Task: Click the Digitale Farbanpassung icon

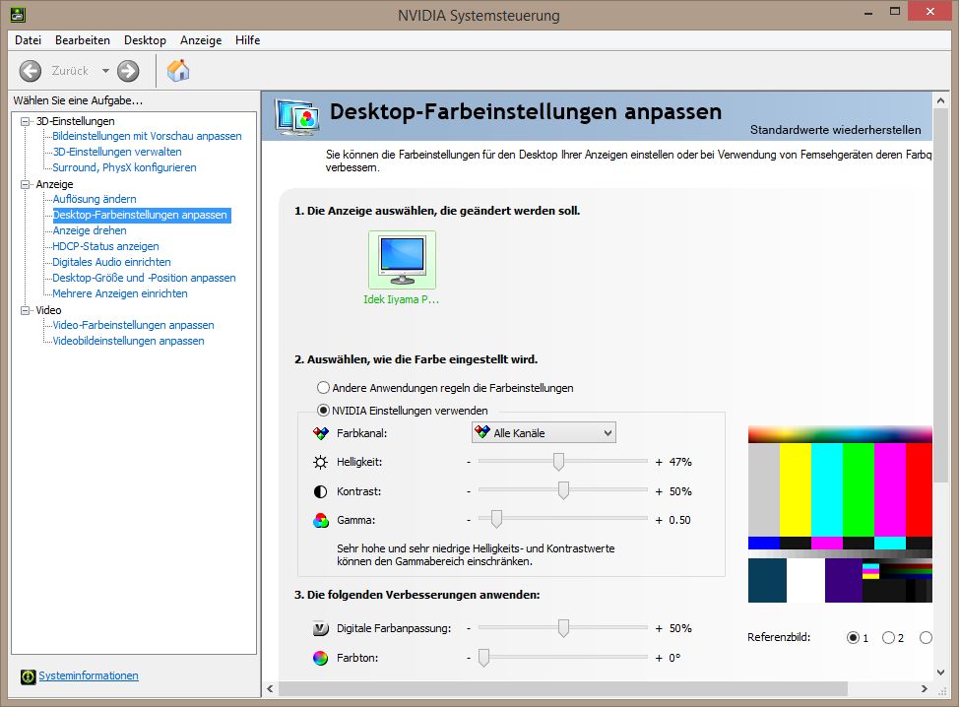Action: [321, 628]
